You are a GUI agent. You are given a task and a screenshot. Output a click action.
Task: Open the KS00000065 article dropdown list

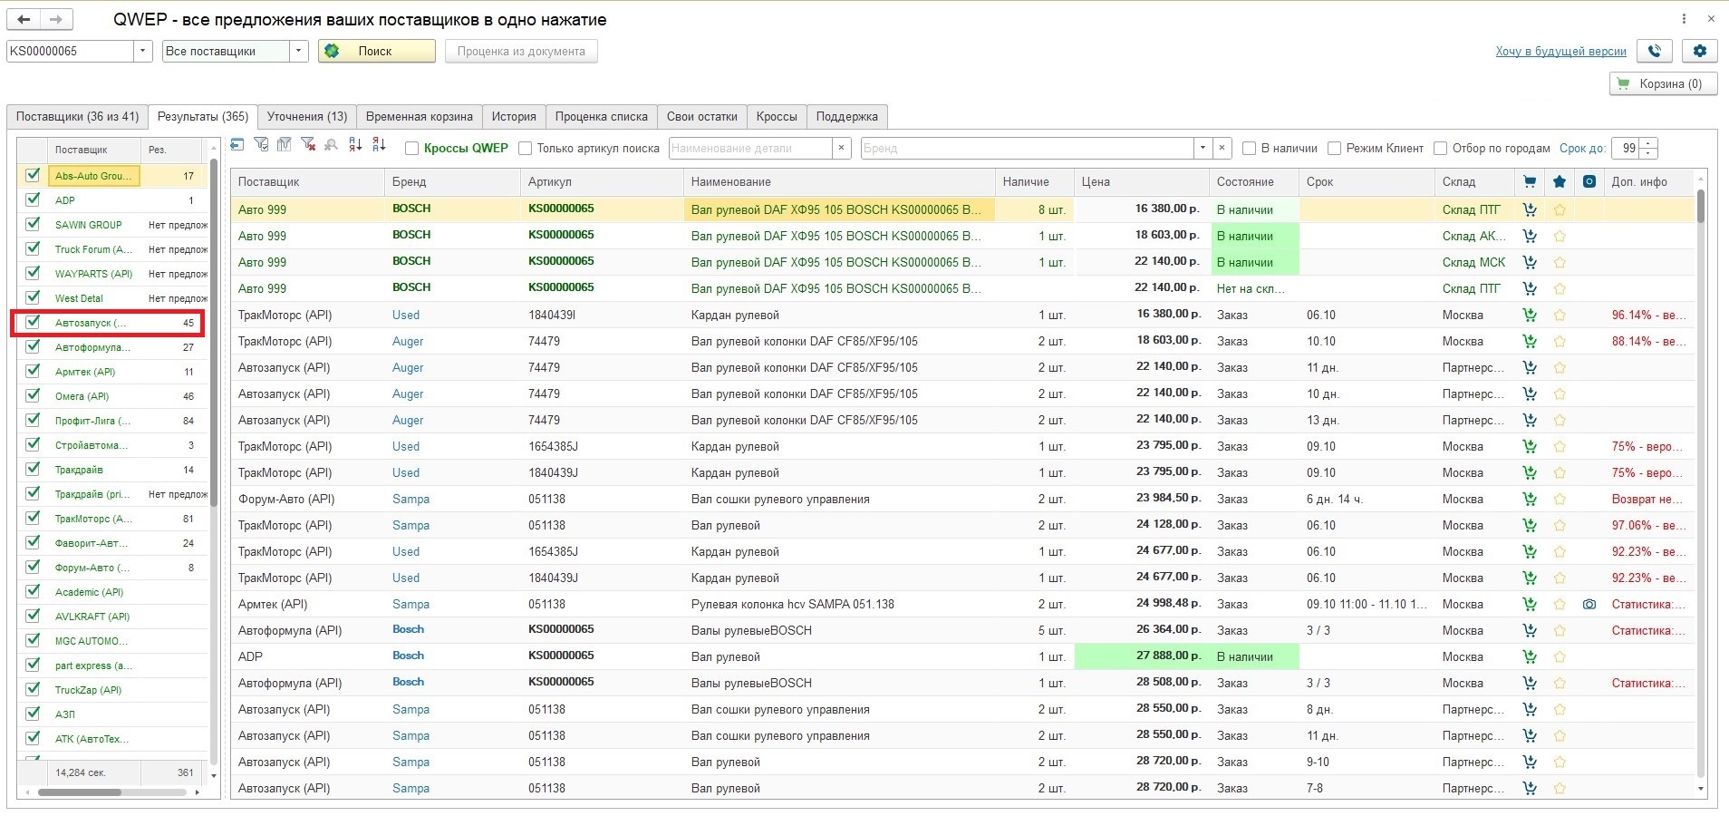tap(143, 52)
